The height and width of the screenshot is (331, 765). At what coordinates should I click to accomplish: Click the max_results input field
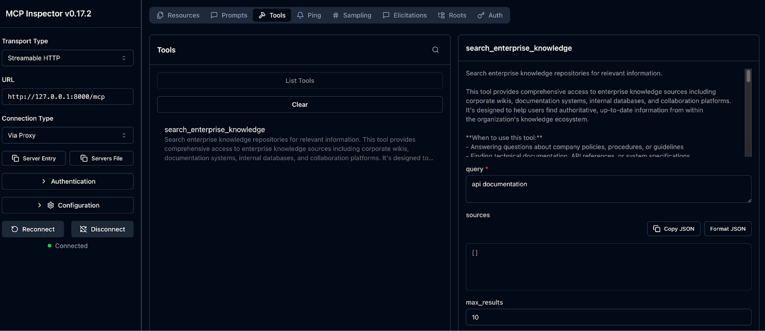pyautogui.click(x=608, y=317)
